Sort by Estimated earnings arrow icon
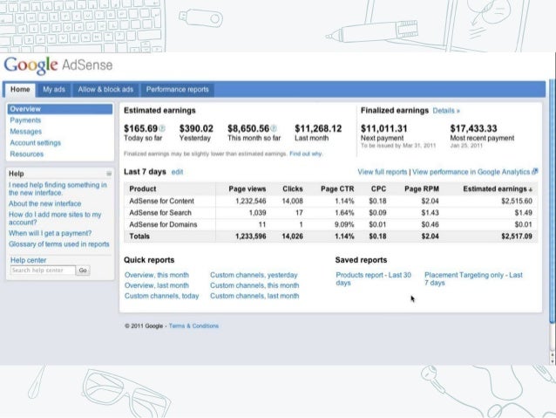556x418 pixels. tap(531, 189)
